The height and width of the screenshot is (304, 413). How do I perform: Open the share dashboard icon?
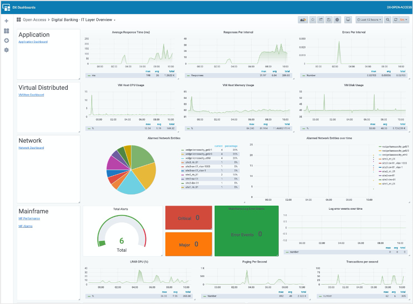click(321, 20)
